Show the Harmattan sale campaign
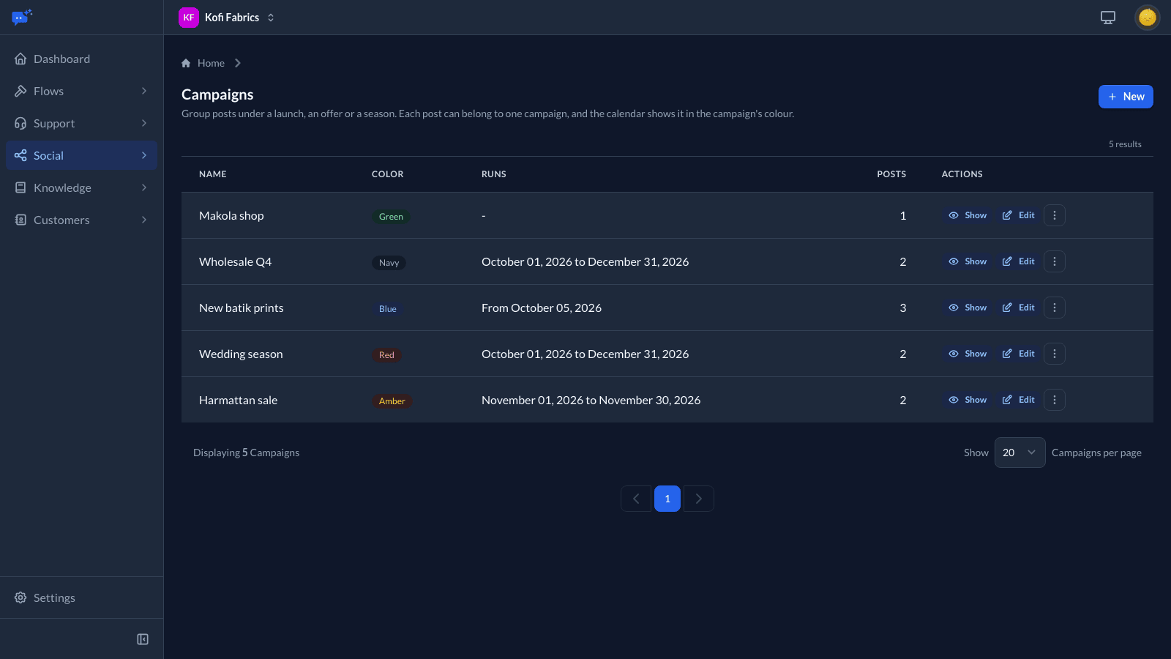This screenshot has height=659, width=1171. coord(968,400)
